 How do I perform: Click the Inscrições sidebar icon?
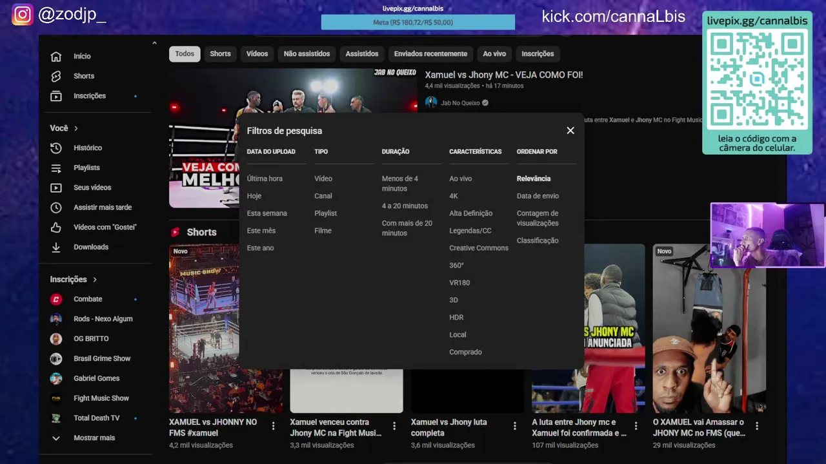(56, 96)
